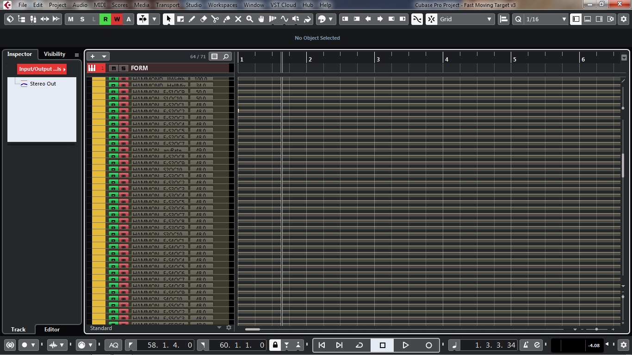Open the Workspaces menu
This screenshot has height=355, width=632.
click(x=223, y=5)
